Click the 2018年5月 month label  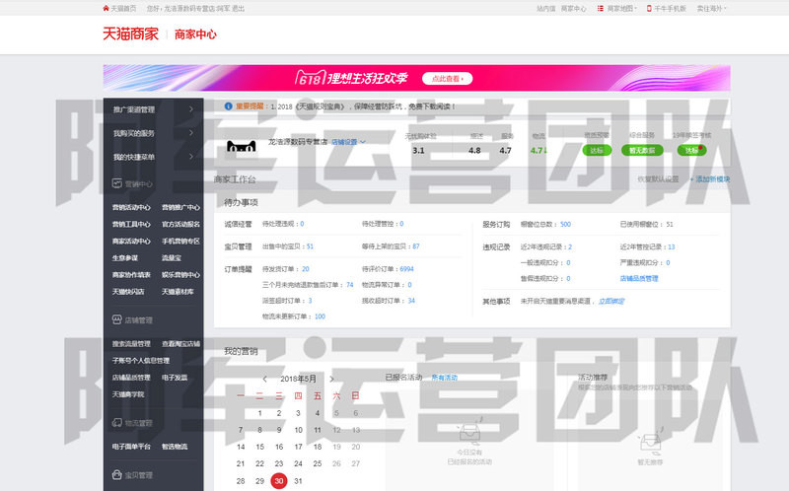[299, 379]
